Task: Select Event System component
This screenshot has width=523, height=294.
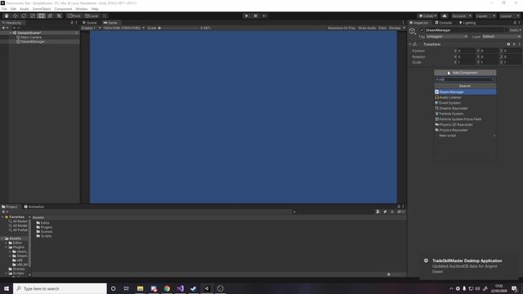Action: pos(465,103)
